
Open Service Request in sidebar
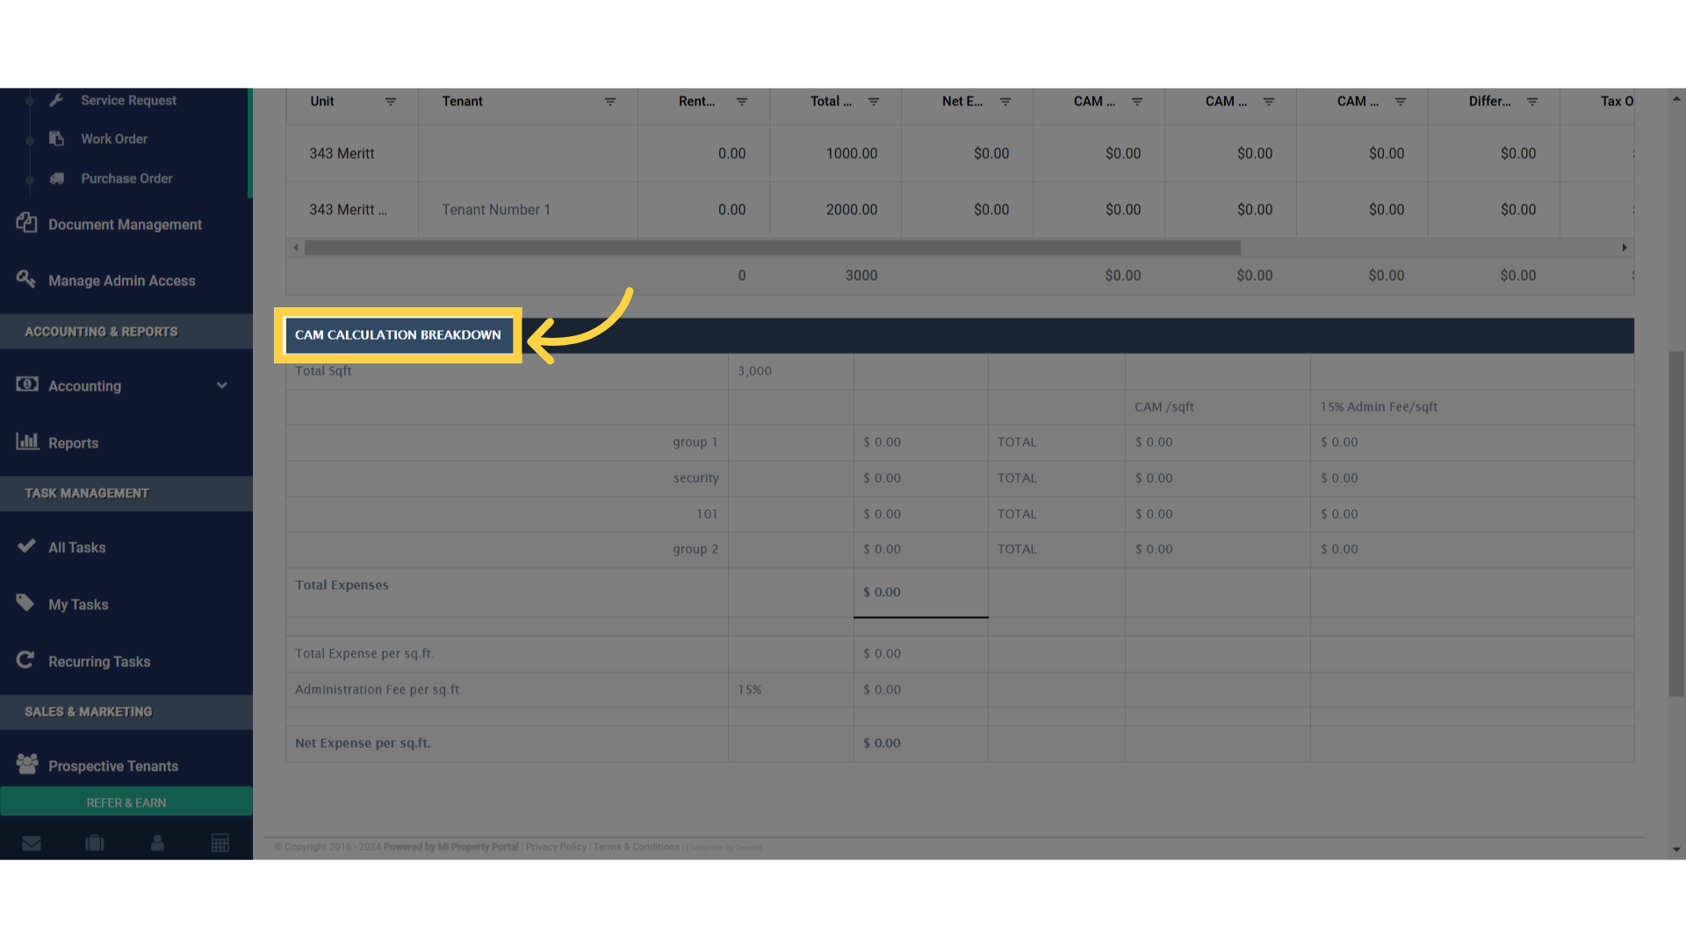pos(128,101)
